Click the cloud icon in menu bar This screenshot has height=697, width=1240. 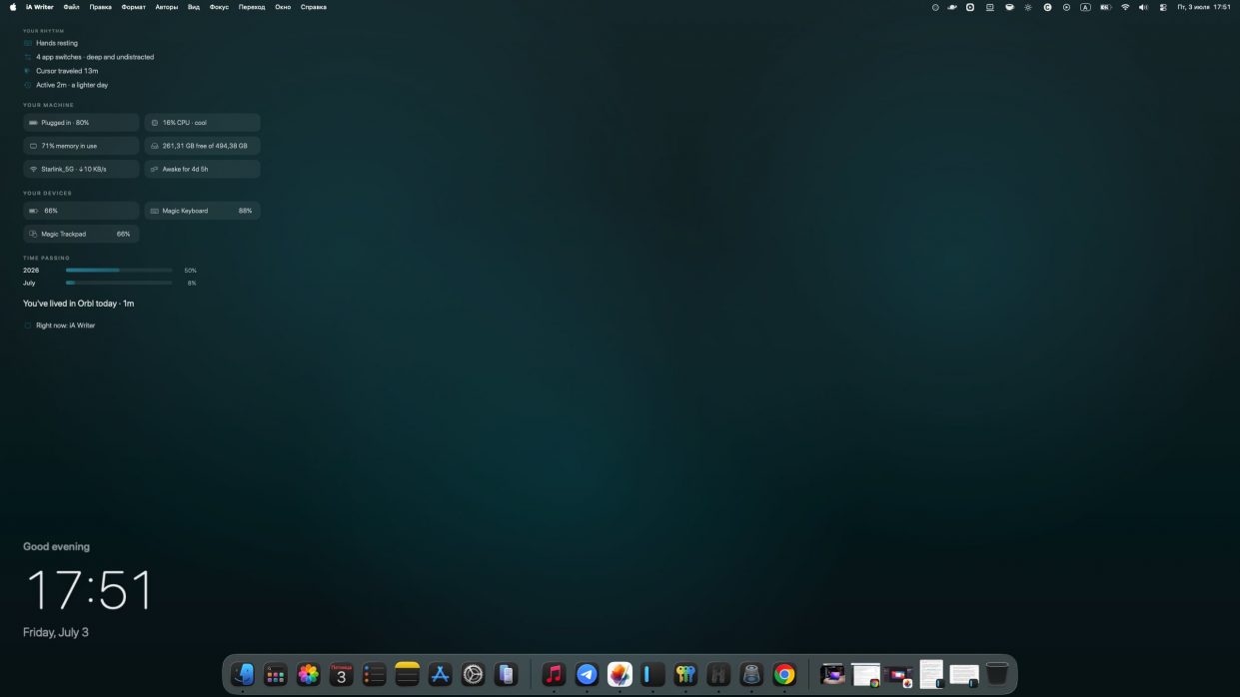coord(952,7)
